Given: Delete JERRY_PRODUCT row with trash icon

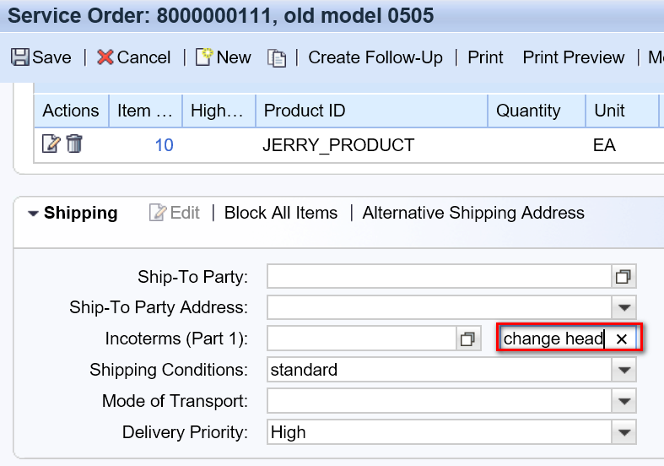Looking at the screenshot, I should (74, 144).
